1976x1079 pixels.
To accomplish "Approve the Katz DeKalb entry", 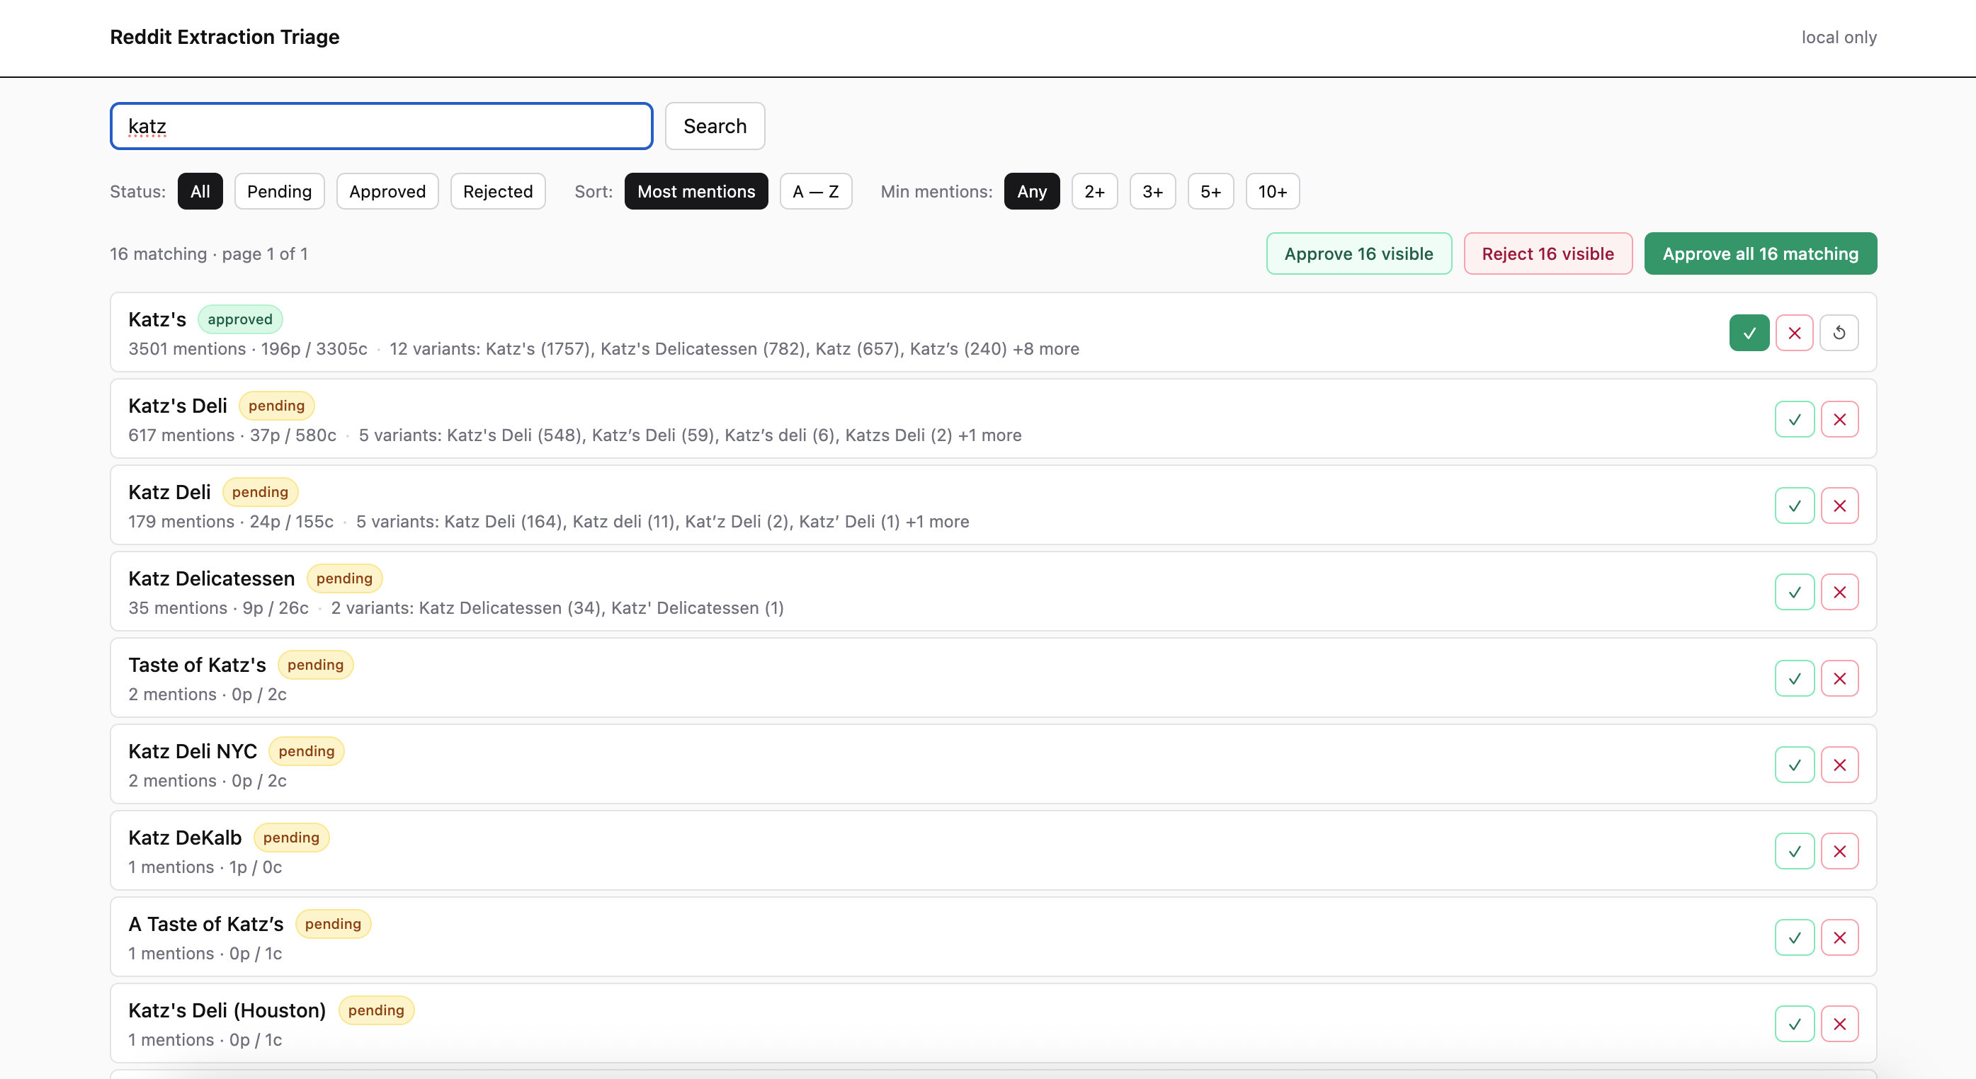I will coord(1794,851).
